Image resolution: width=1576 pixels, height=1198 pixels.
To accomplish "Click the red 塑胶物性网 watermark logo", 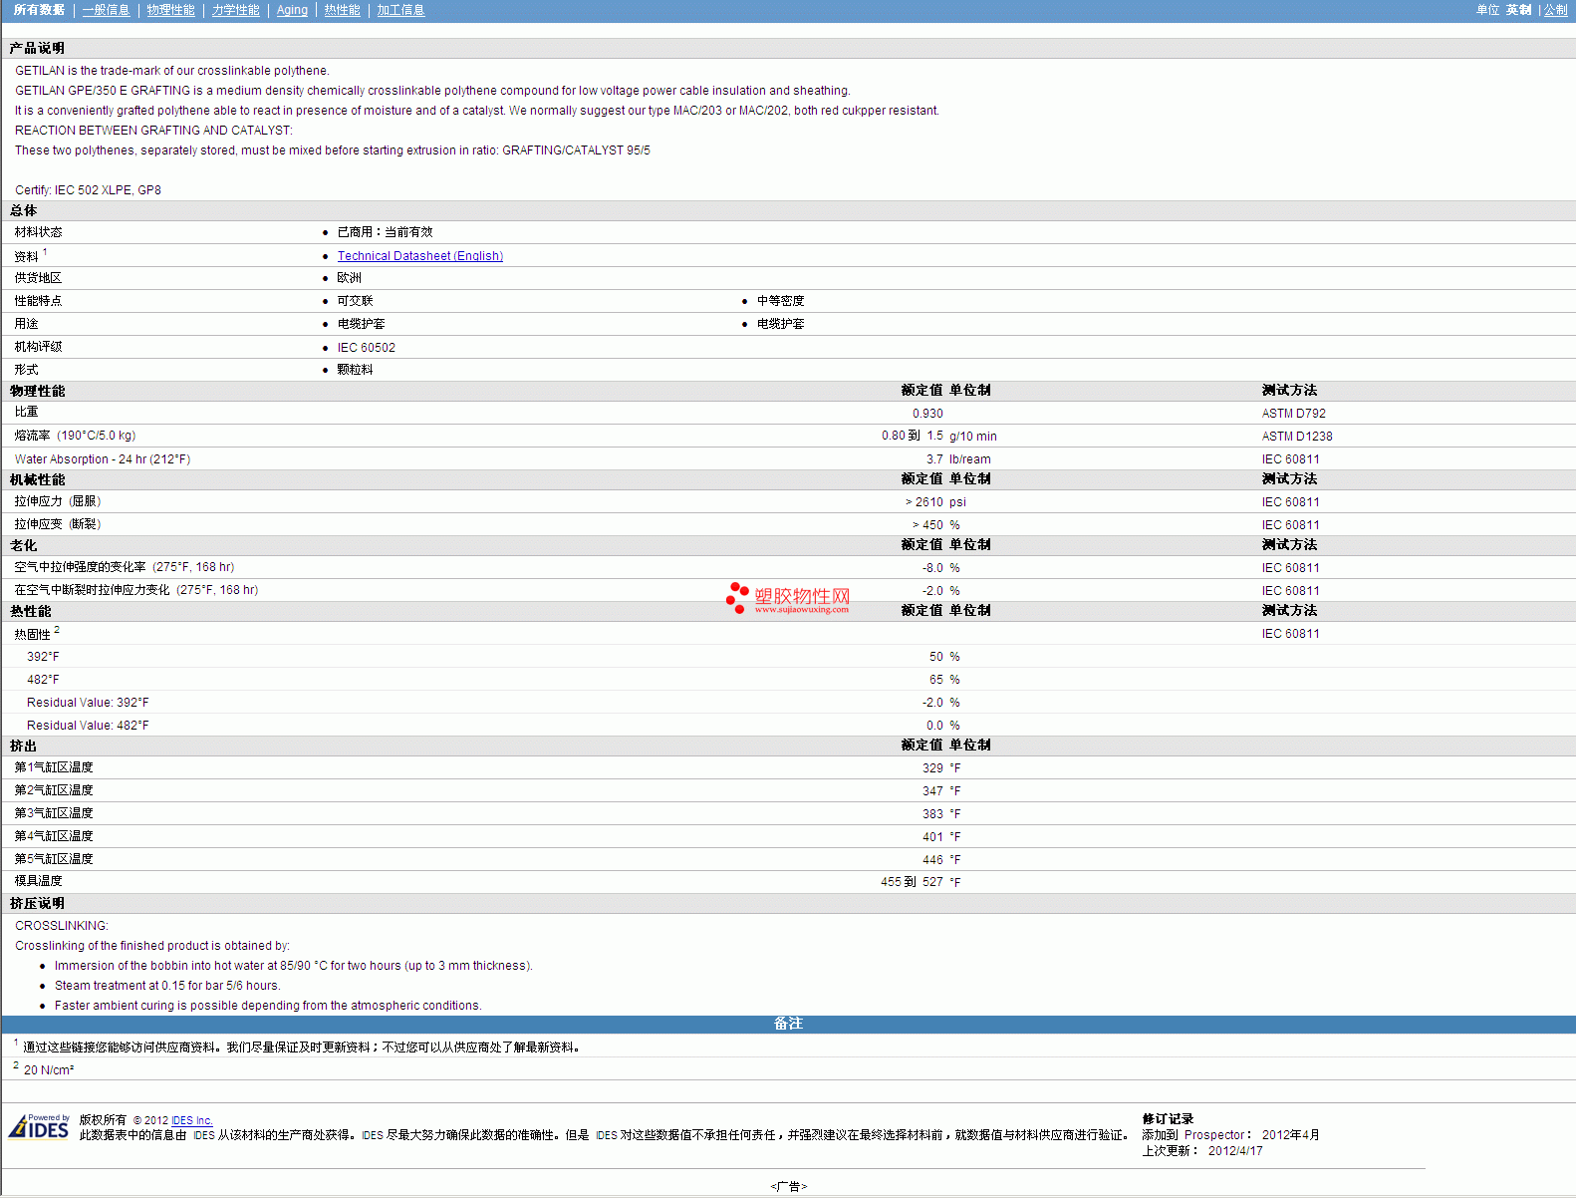I will click(788, 598).
